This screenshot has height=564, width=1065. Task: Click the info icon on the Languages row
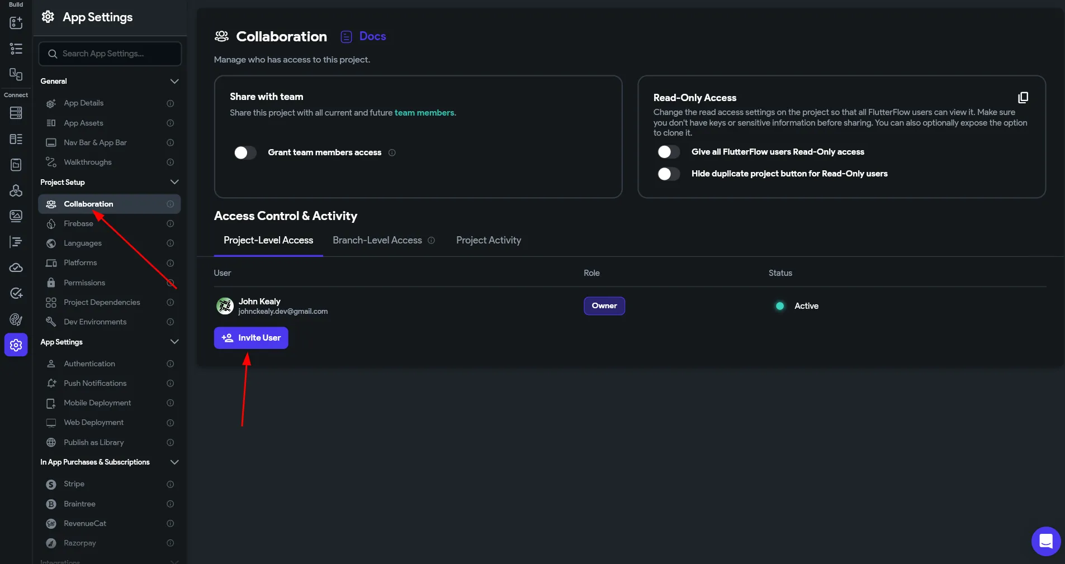point(171,243)
